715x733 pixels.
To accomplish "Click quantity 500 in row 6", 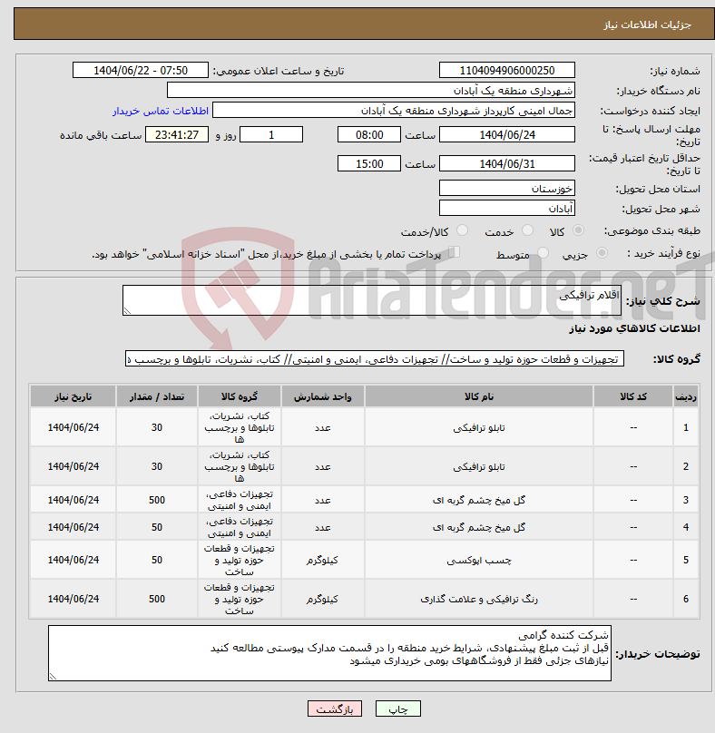I will pos(157,599).
